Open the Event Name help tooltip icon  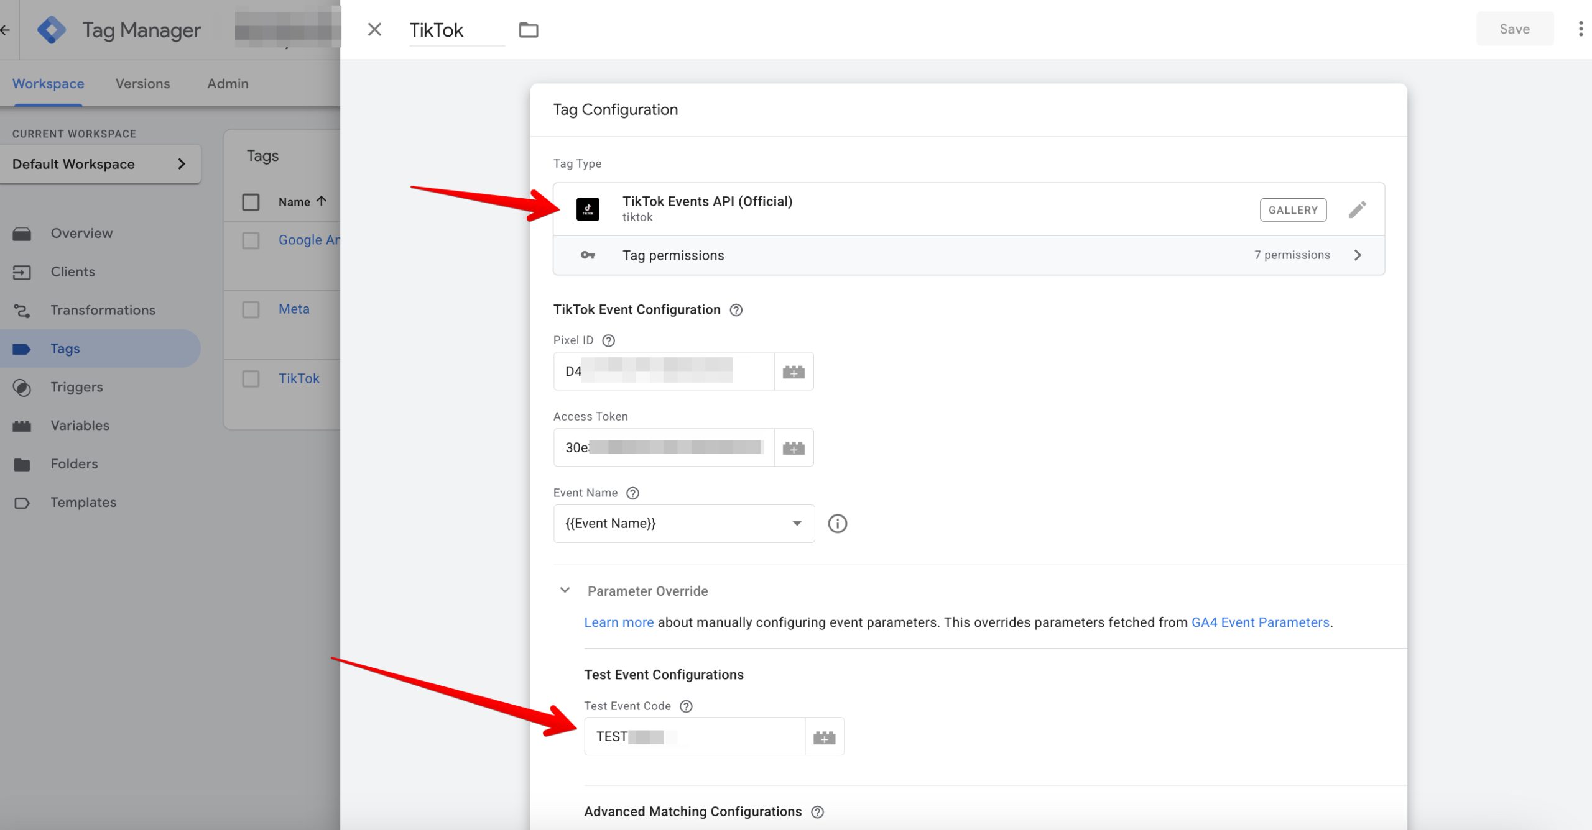pyautogui.click(x=633, y=492)
